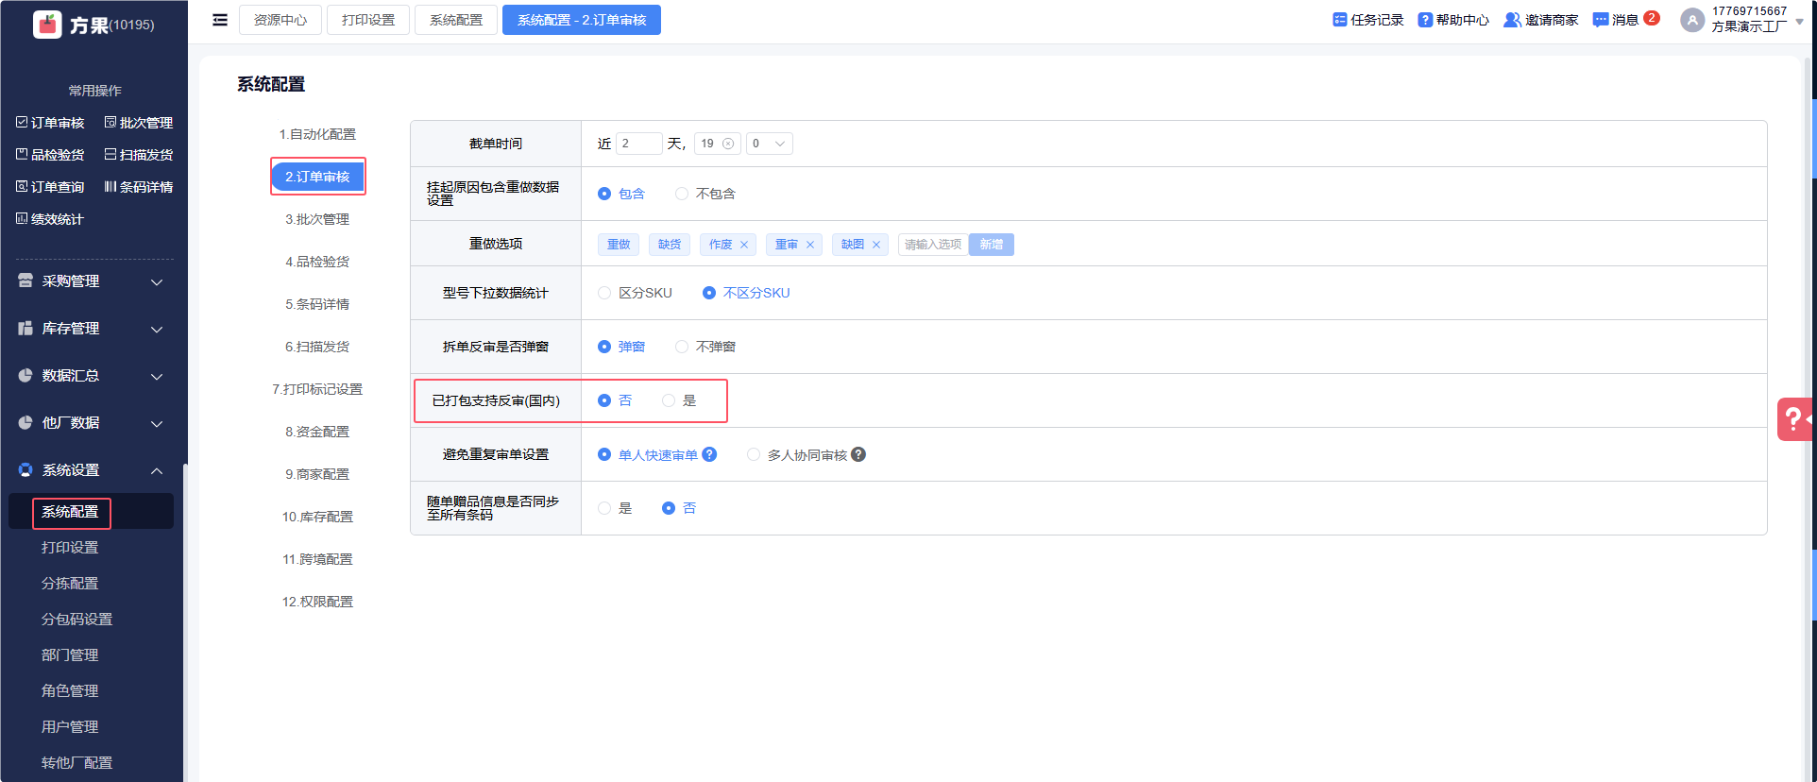1817x782 pixels.
Task: Open the minutes dropdown in 截单时间
Action: pos(769,144)
